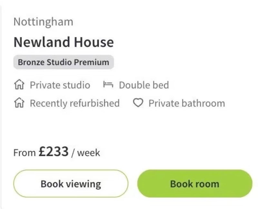This screenshot has width=258, height=209.
Task: Click the bed icon beside Double bed
Action: click(108, 85)
